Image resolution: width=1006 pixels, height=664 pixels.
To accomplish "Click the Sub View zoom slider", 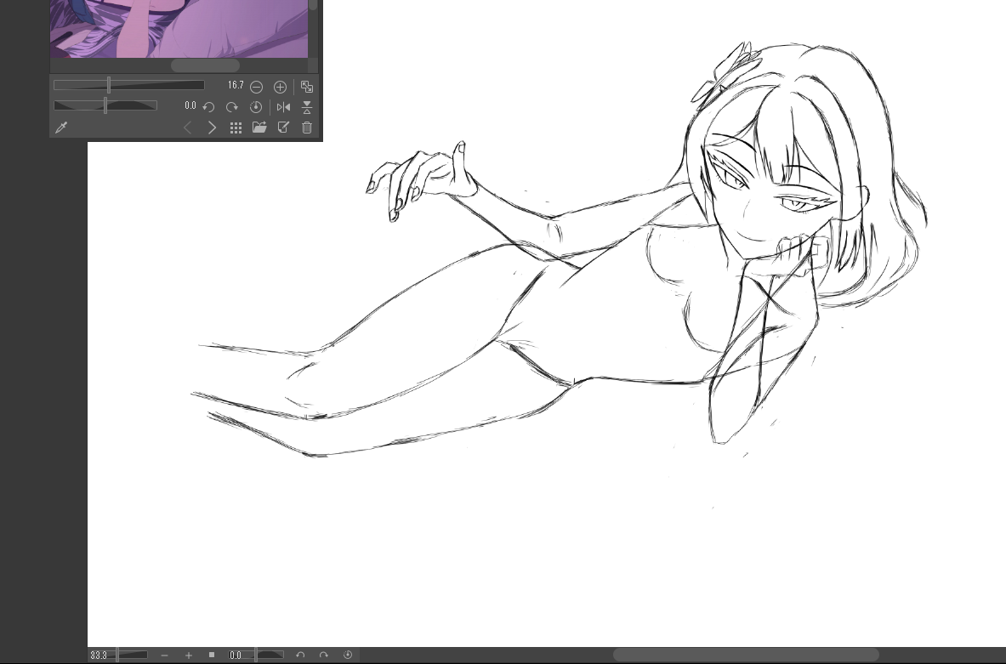I will pyautogui.click(x=128, y=85).
